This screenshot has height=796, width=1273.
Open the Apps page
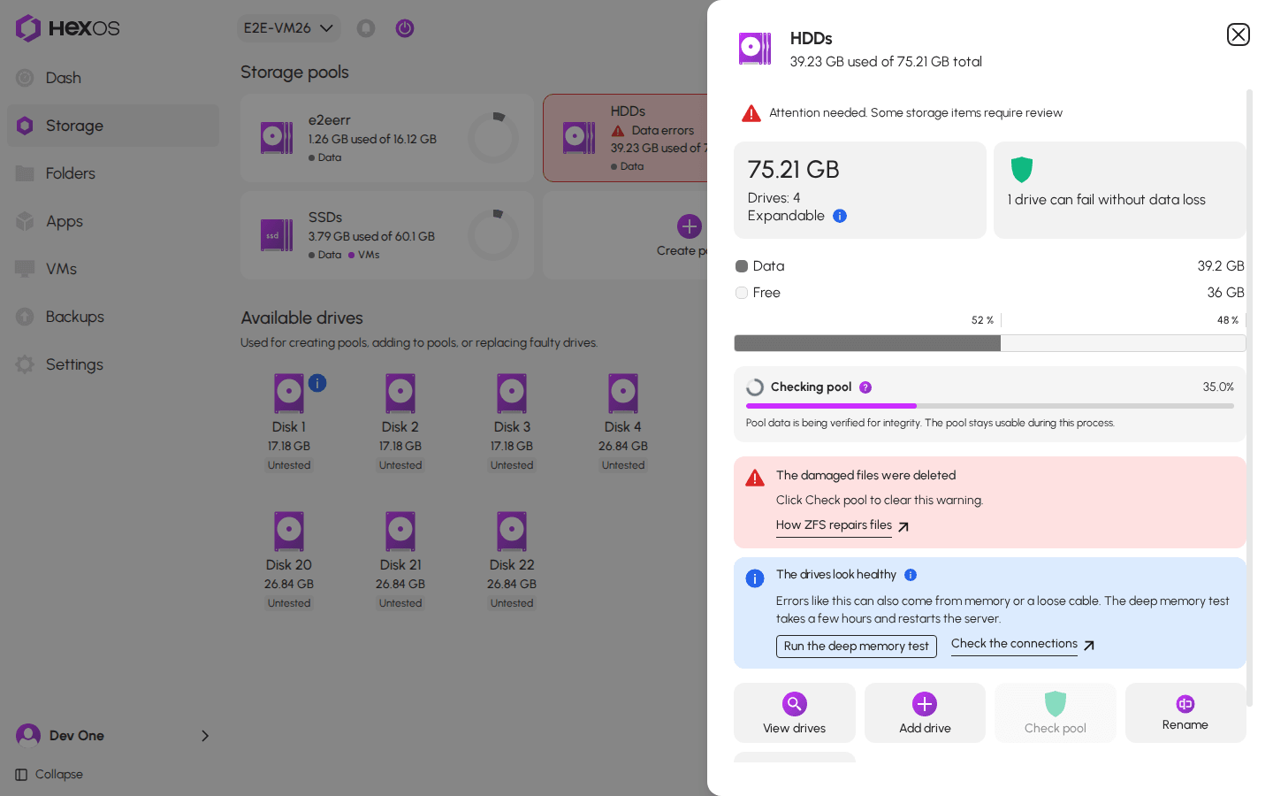113,221
